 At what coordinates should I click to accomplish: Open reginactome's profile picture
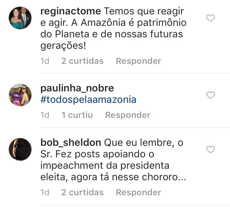(20, 18)
